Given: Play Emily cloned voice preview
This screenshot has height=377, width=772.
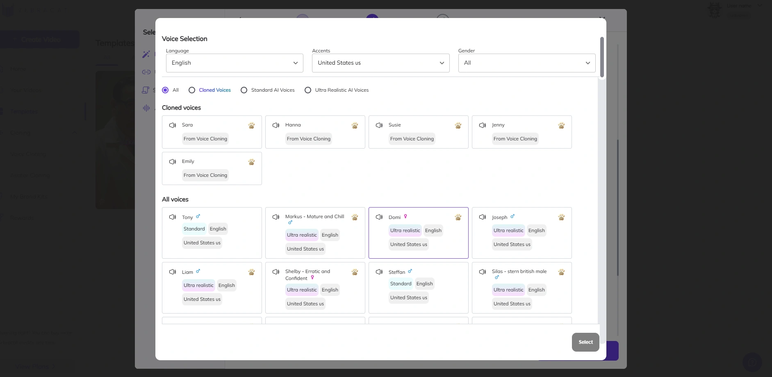Looking at the screenshot, I should (x=173, y=162).
